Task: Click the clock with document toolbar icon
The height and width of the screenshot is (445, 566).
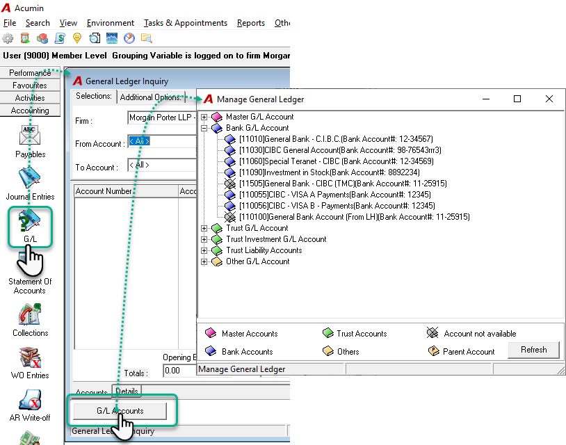Action: 95,38
